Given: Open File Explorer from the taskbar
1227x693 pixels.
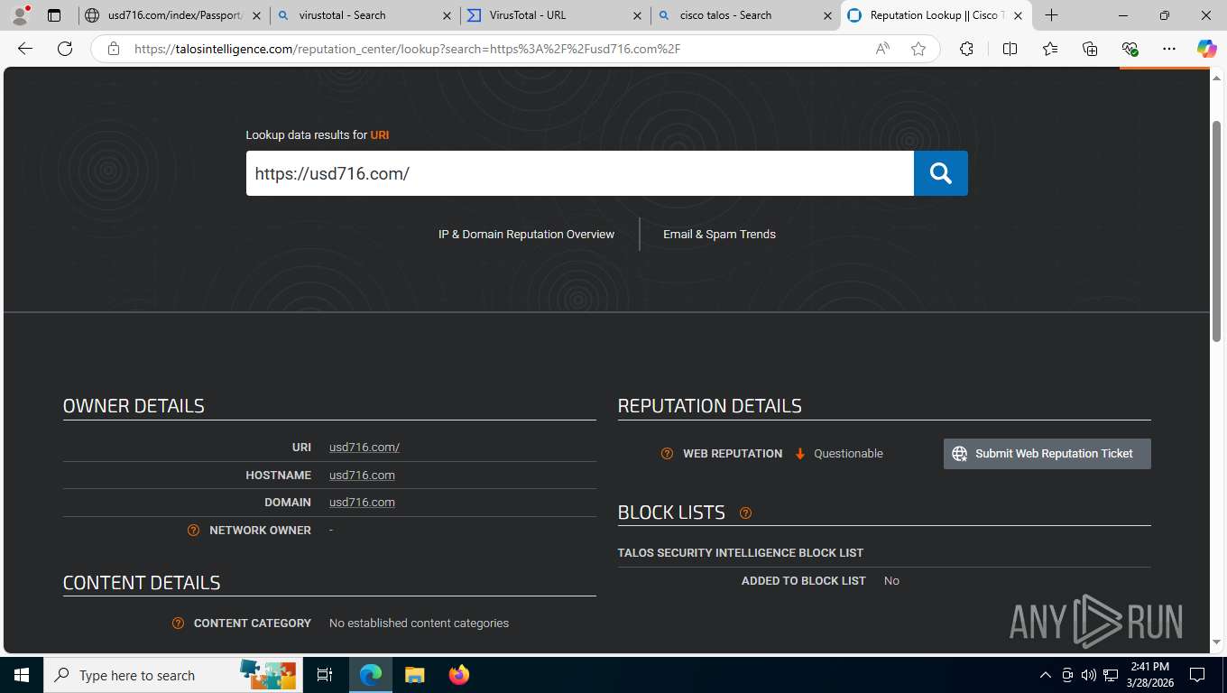Looking at the screenshot, I should pos(414,675).
